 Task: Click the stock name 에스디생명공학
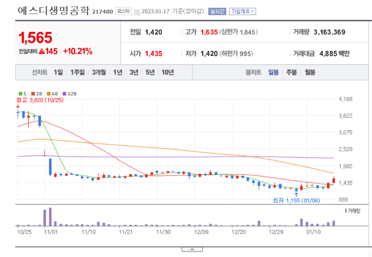54,10
